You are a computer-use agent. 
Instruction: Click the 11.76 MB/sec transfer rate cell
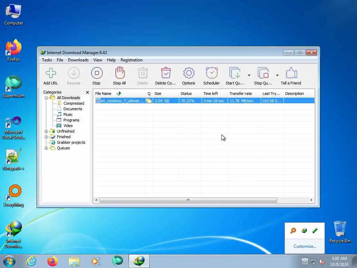(244, 101)
